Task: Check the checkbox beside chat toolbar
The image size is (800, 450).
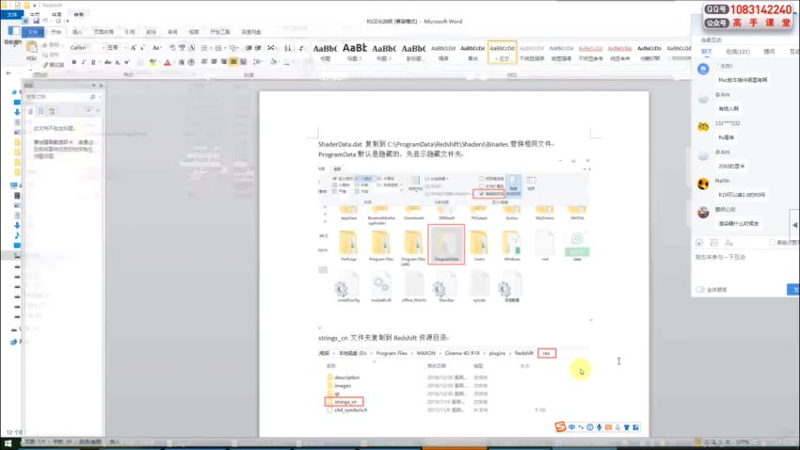Action: 772,243
